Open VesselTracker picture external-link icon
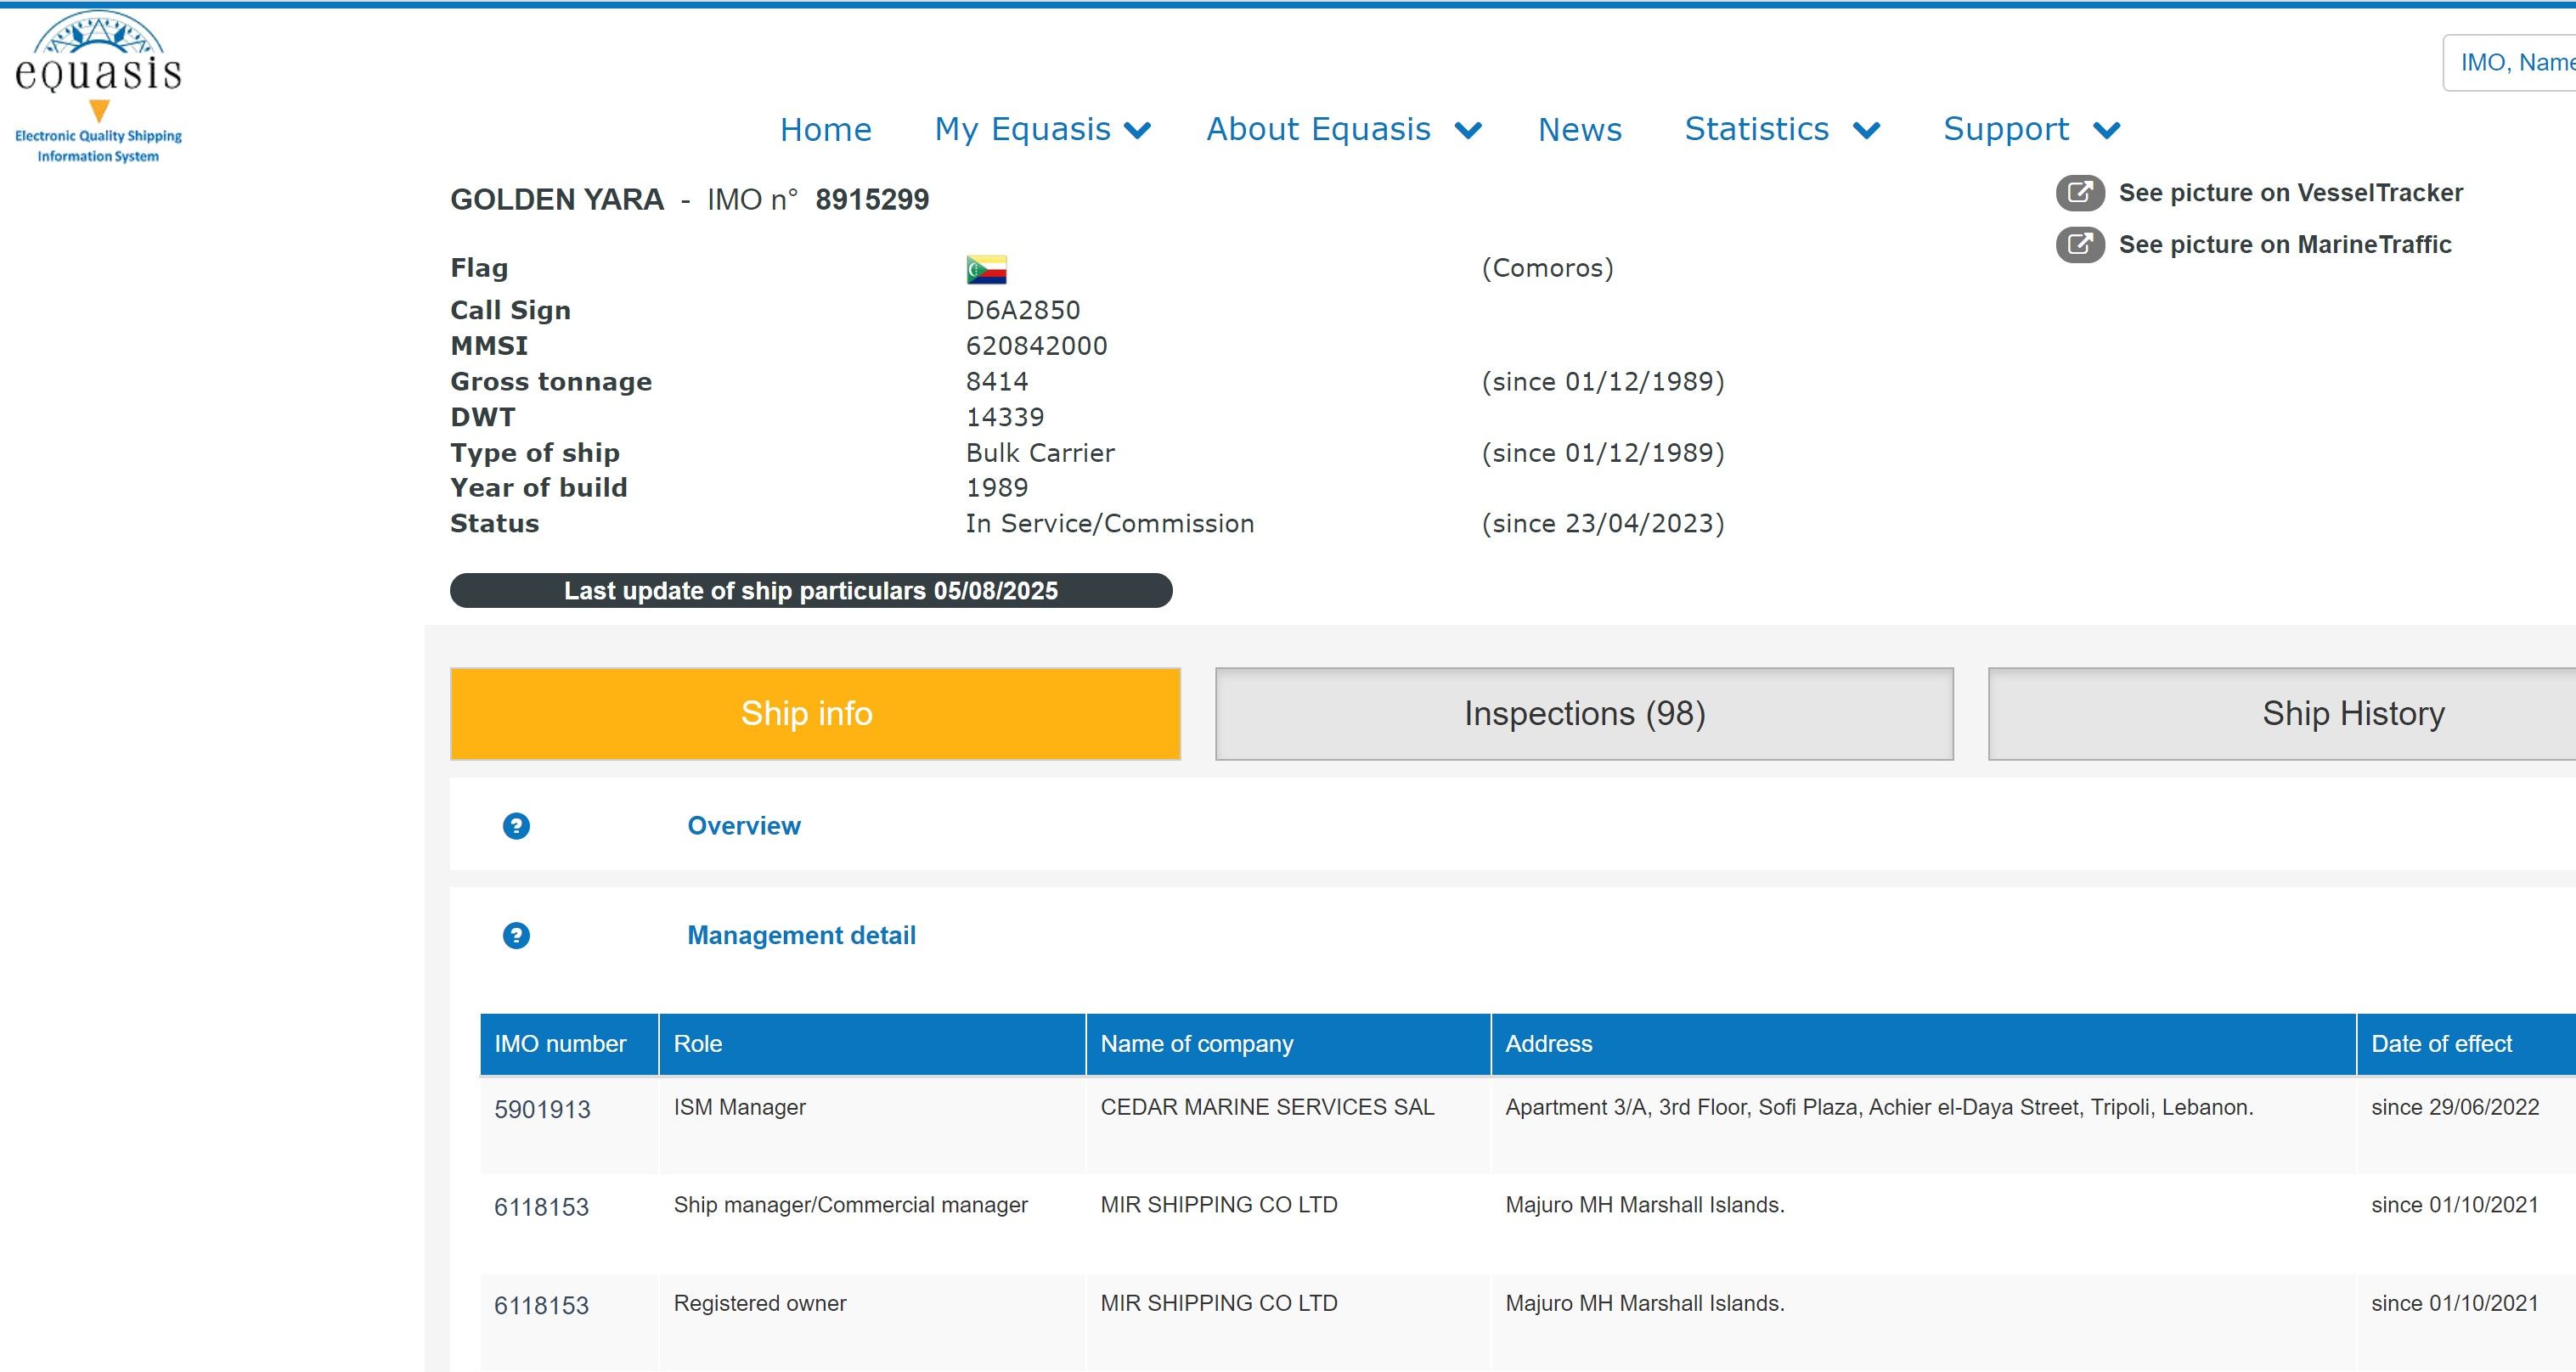 pos(2080,193)
